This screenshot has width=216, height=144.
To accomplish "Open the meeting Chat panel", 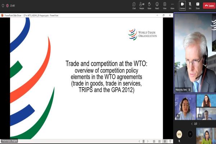I will pyautogui.click(x=134, y=6).
